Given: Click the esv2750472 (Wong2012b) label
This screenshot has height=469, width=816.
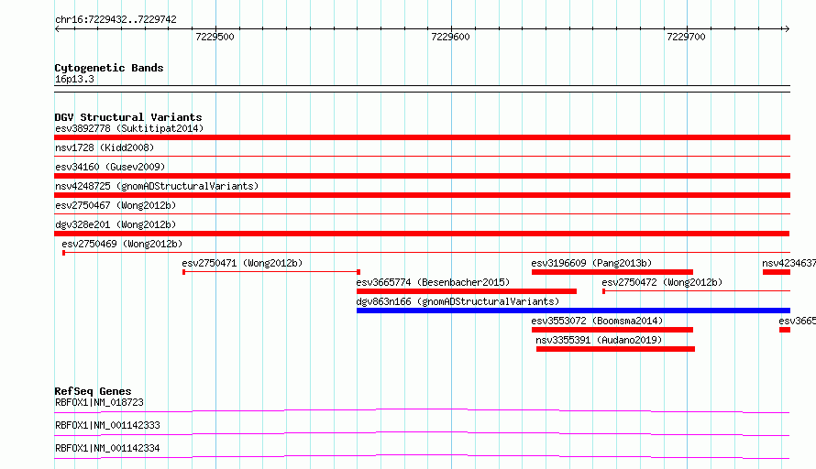Looking at the screenshot, I should [x=662, y=282].
